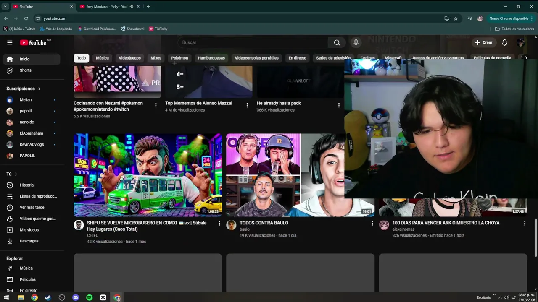Open the TikFinity bookmark
This screenshot has height=302, width=538.
coord(158,29)
